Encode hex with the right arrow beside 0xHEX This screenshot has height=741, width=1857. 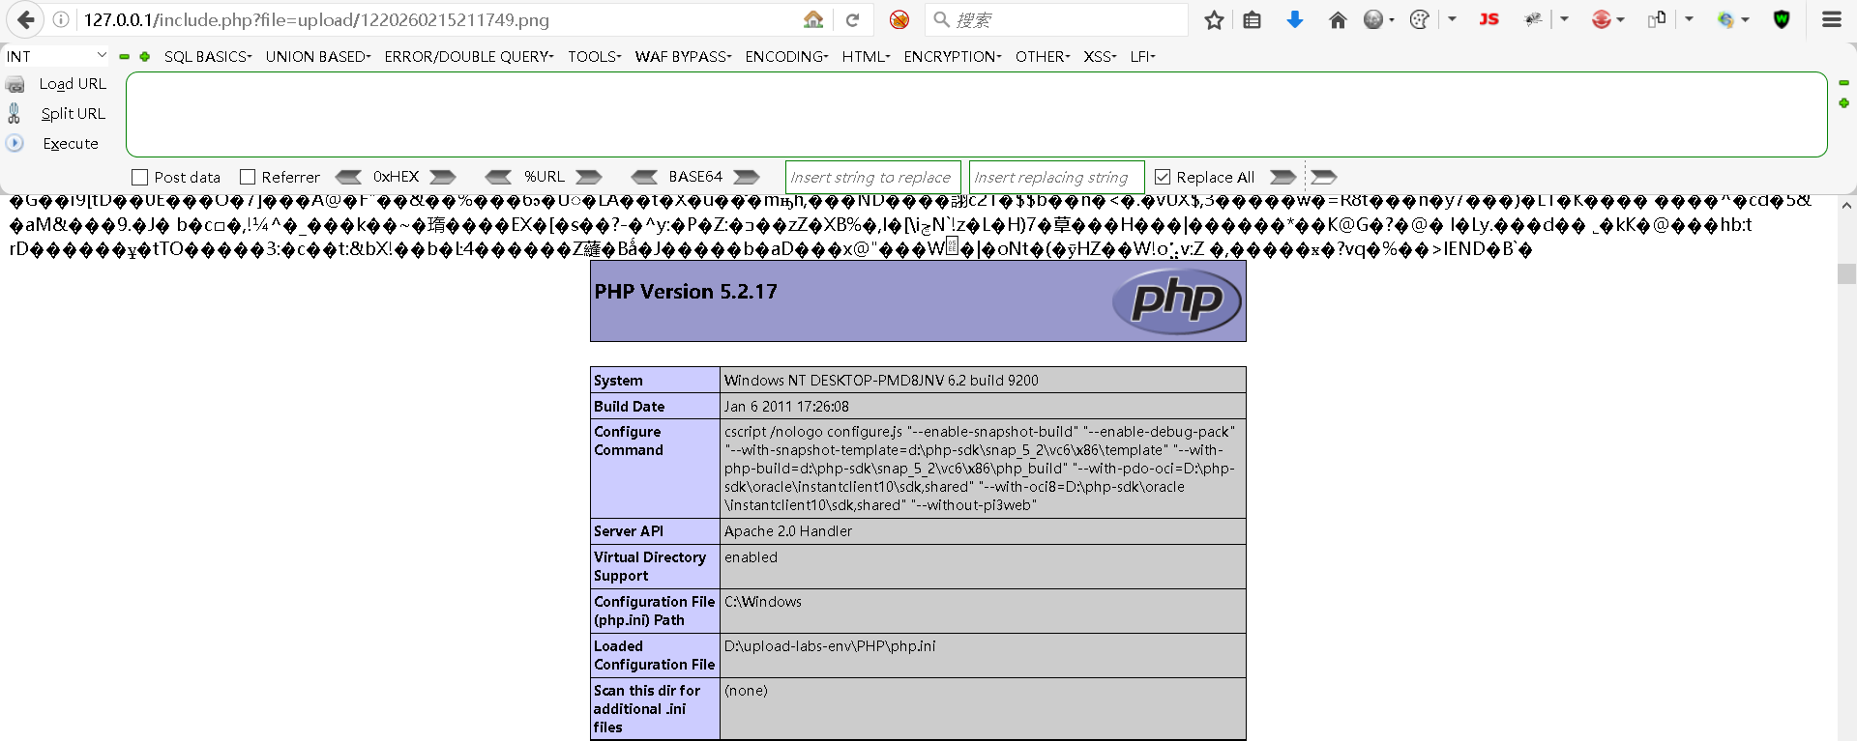coord(443,177)
